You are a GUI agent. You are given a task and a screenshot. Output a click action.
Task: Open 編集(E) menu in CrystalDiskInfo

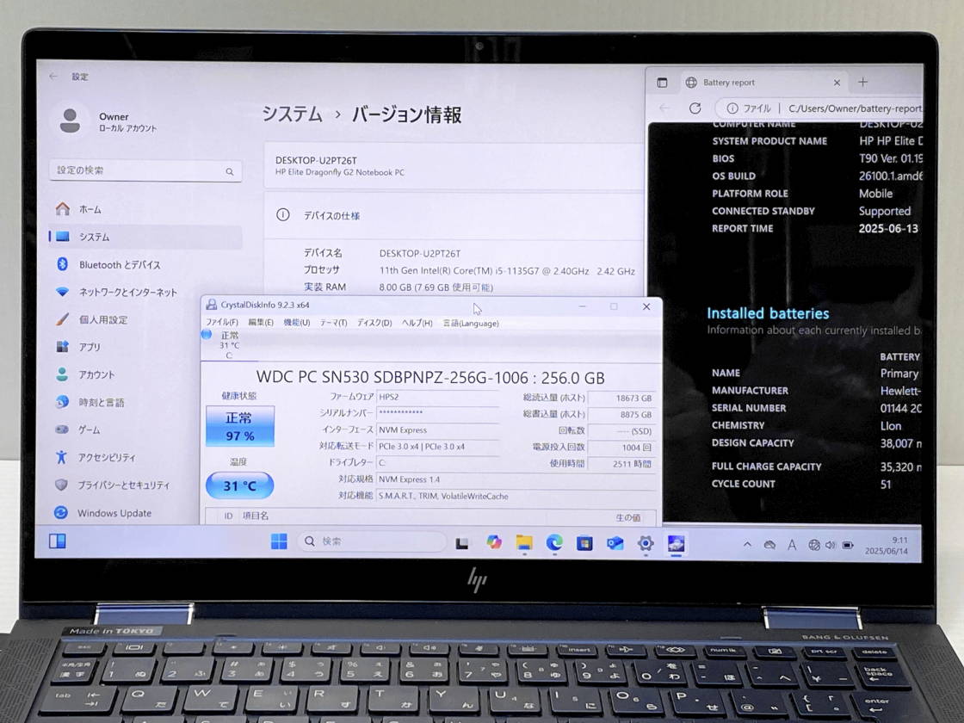tap(261, 322)
